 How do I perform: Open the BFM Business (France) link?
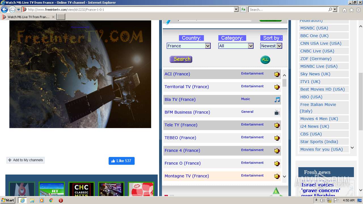tap(187, 112)
